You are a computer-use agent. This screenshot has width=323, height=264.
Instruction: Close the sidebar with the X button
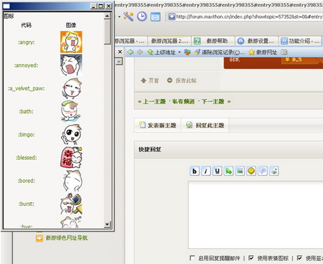point(120,52)
